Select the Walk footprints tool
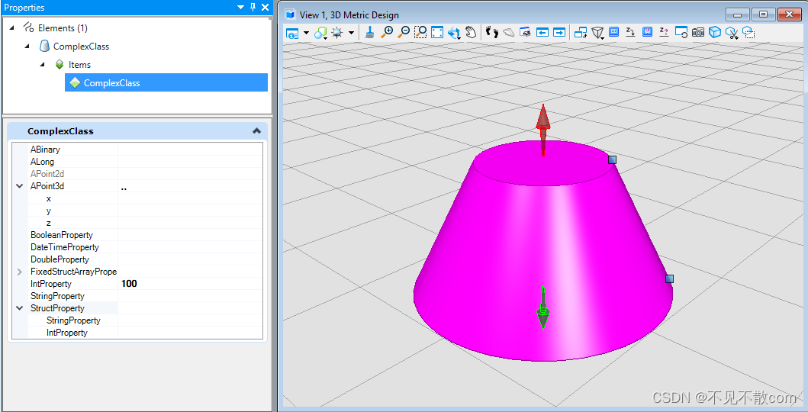 coord(492,33)
